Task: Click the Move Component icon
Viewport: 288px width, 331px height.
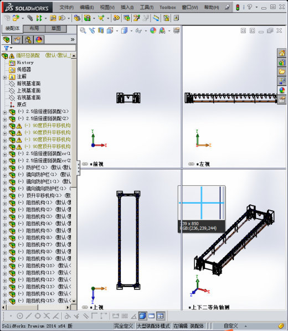Action: click(62, 18)
